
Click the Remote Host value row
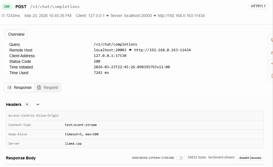142,50
